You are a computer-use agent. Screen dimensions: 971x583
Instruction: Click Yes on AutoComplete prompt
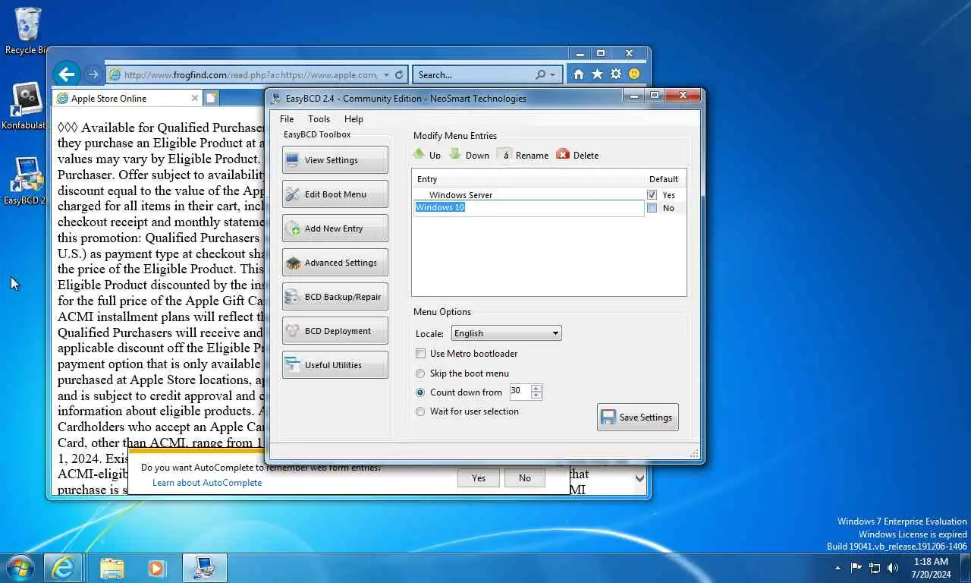[479, 477]
